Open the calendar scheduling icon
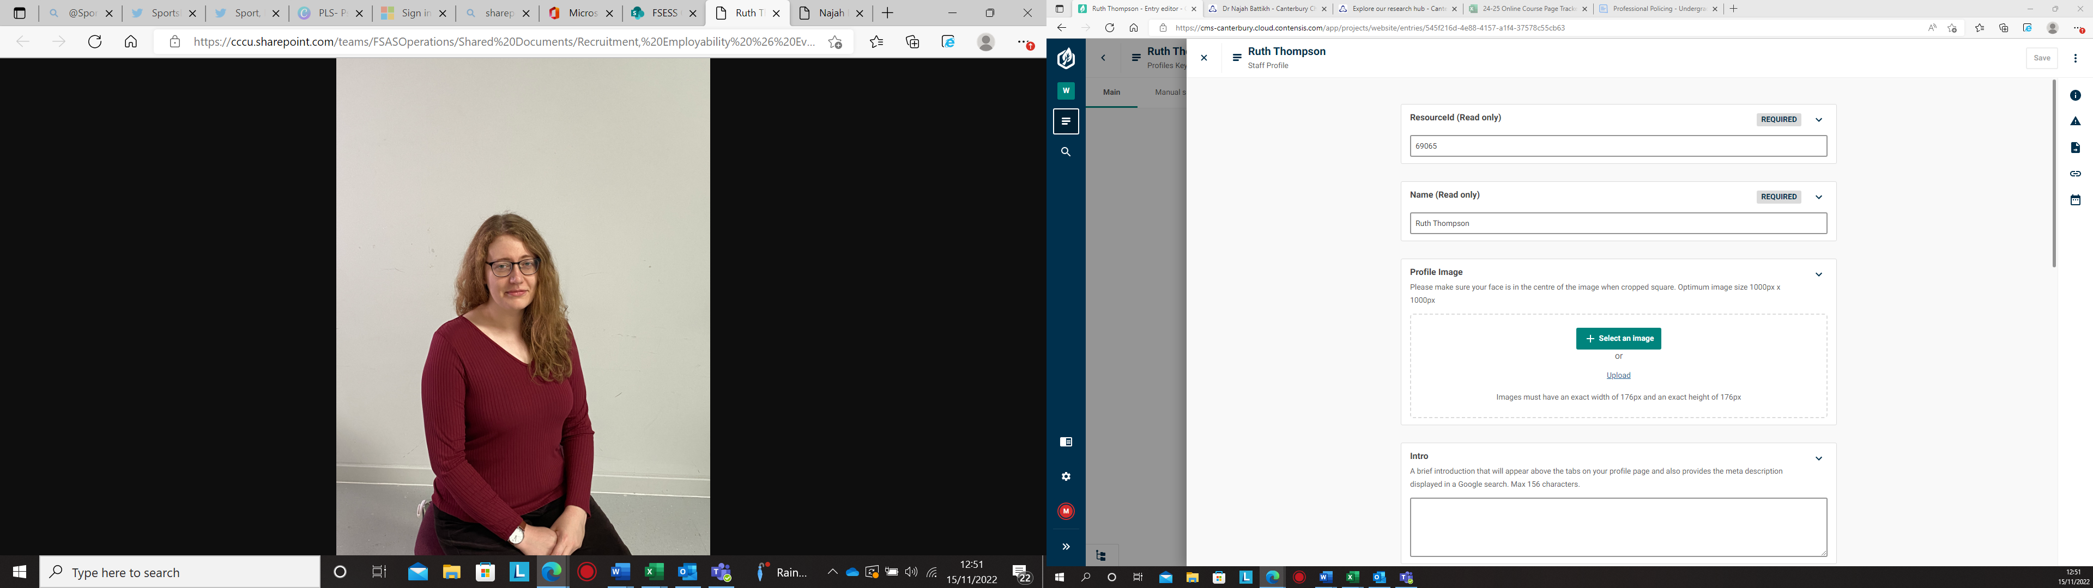This screenshot has height=588, width=2093. (2075, 200)
